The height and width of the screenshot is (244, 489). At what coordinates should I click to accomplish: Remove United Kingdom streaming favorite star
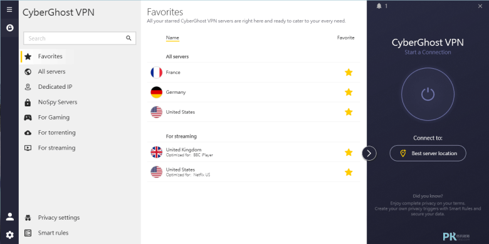(349, 152)
